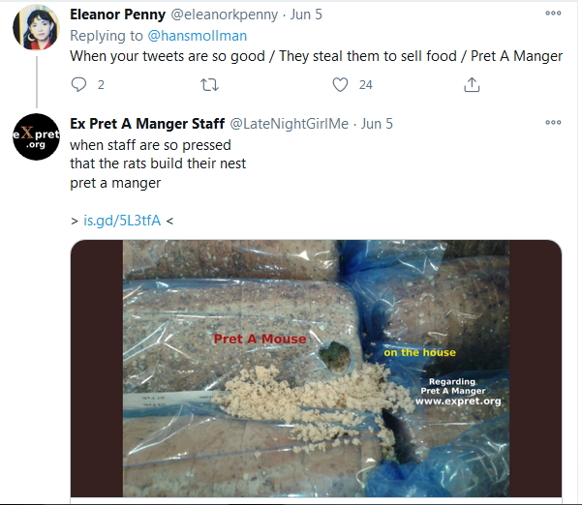
Task: Retweet Eleanor Penny's tweet
Action: pos(208,85)
